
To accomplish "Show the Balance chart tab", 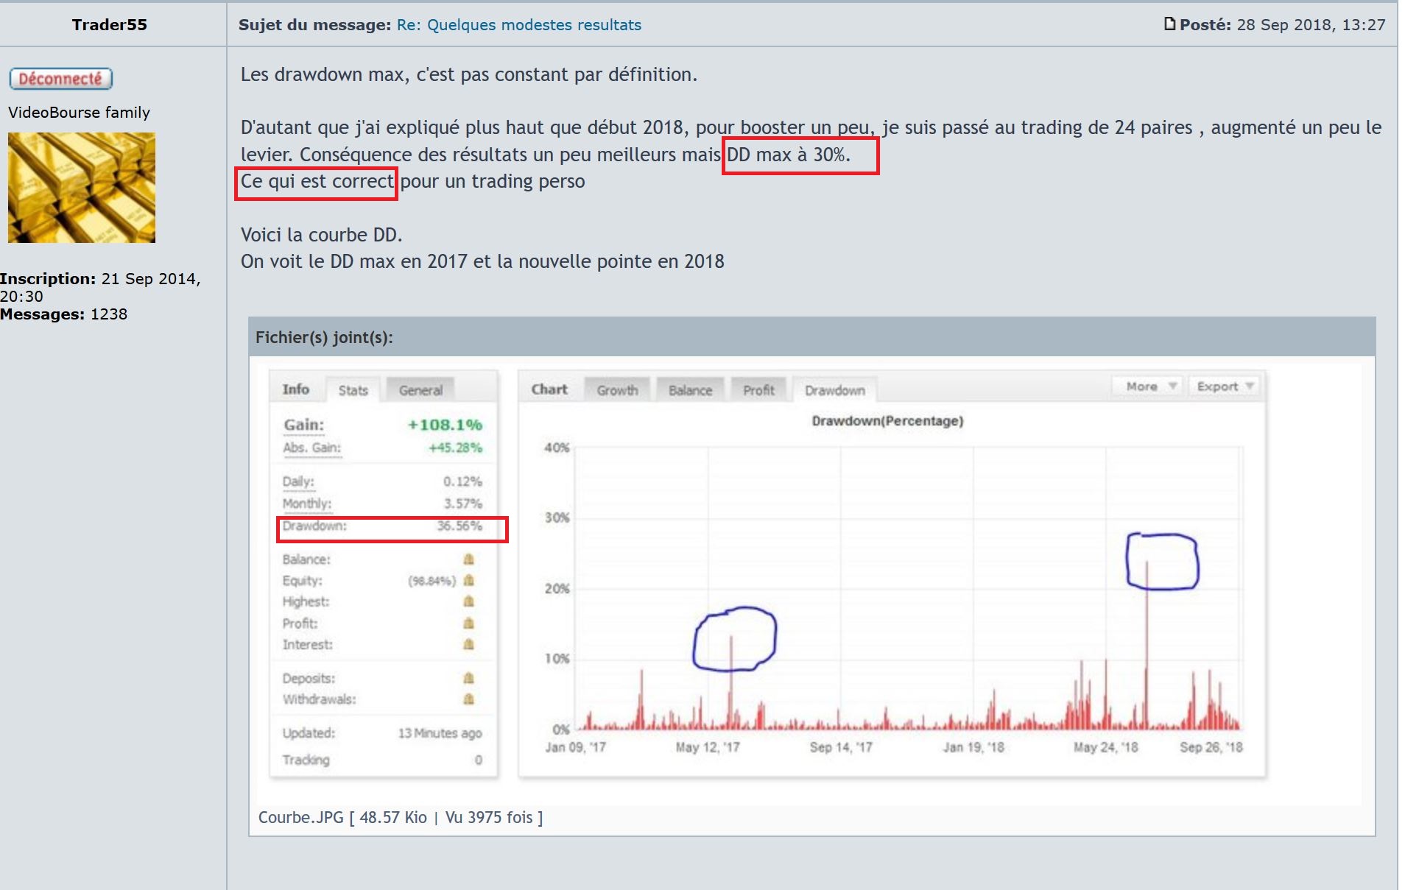I will tap(691, 390).
